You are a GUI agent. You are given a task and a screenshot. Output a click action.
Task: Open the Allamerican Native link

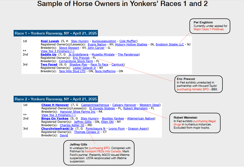(141, 119)
